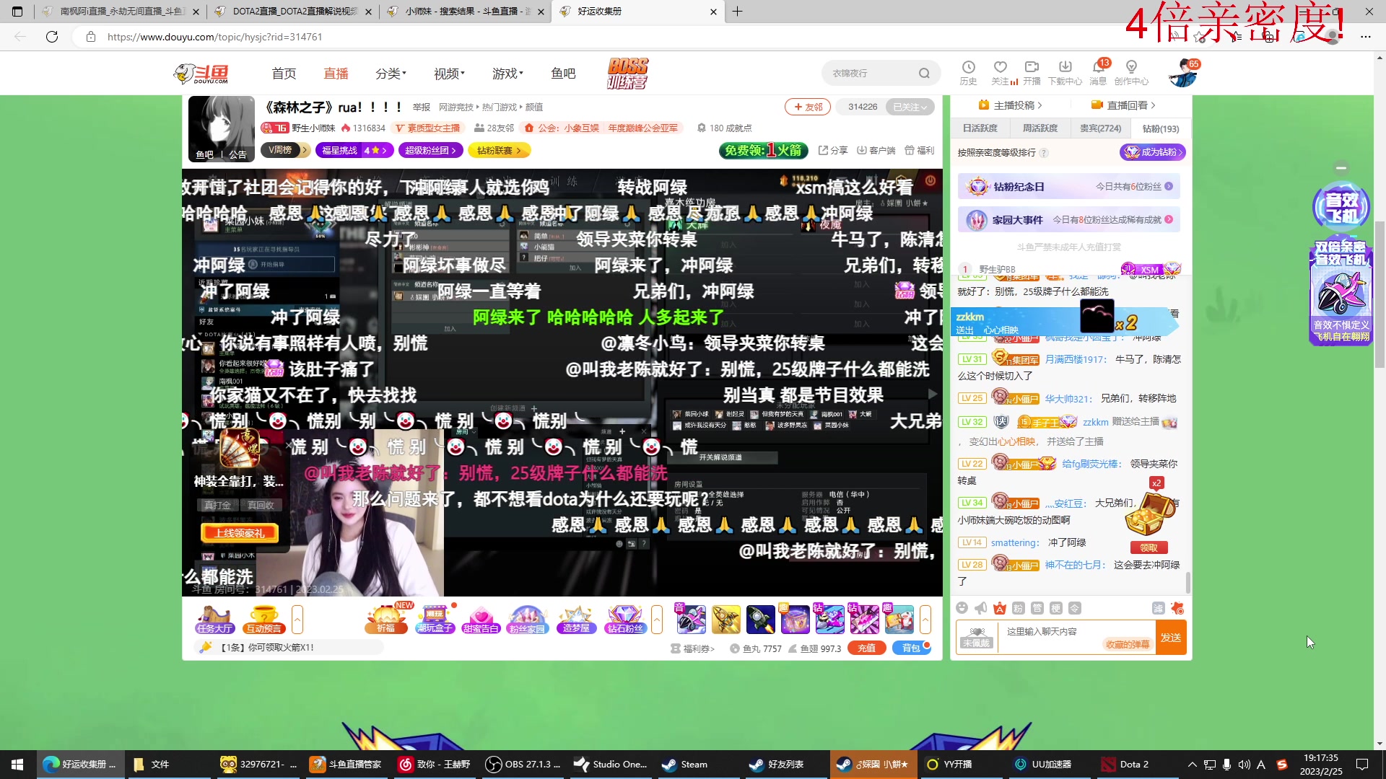Open the 已关注 followed dropdown
The height and width of the screenshot is (779, 1386).
pyautogui.click(x=910, y=107)
